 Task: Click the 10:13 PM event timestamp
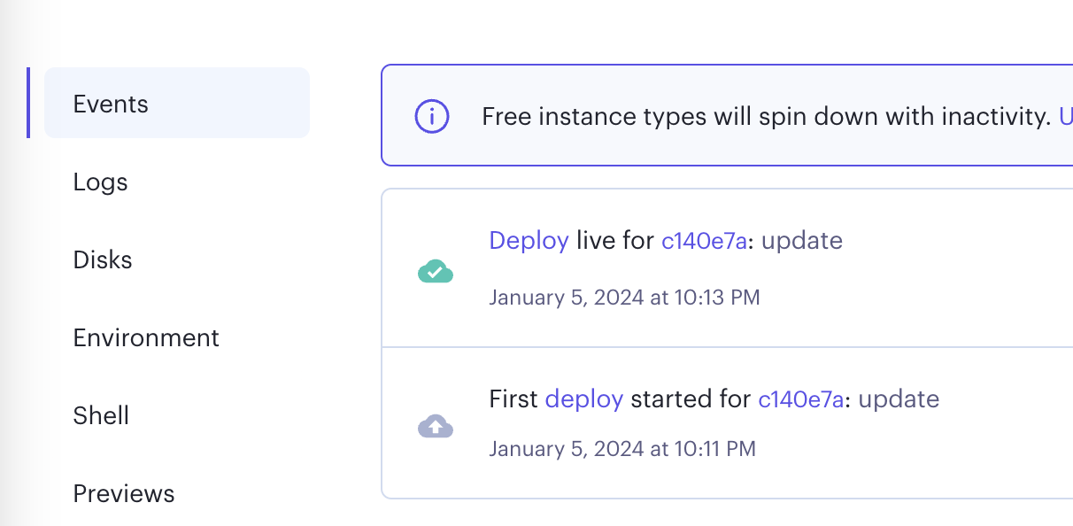[624, 298]
